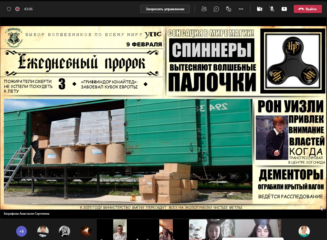Click the Выйти leave button
Image resolution: width=327 pixels, height=240 pixels.
pos(308,9)
